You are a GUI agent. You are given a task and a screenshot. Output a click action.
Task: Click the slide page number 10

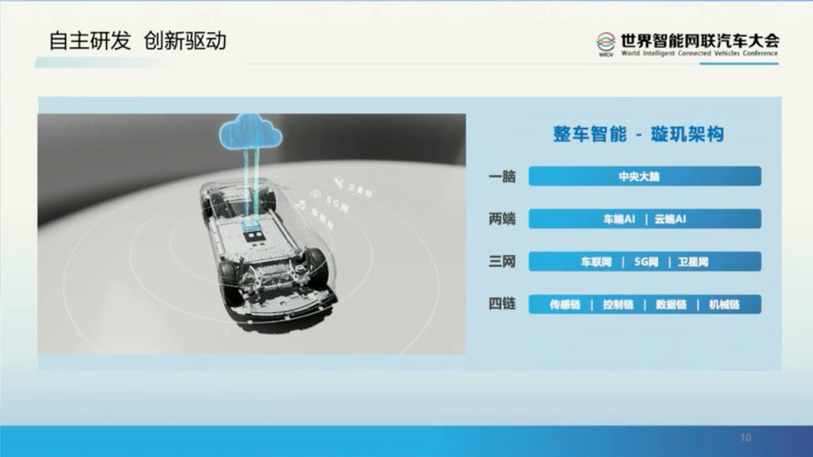tap(745, 438)
